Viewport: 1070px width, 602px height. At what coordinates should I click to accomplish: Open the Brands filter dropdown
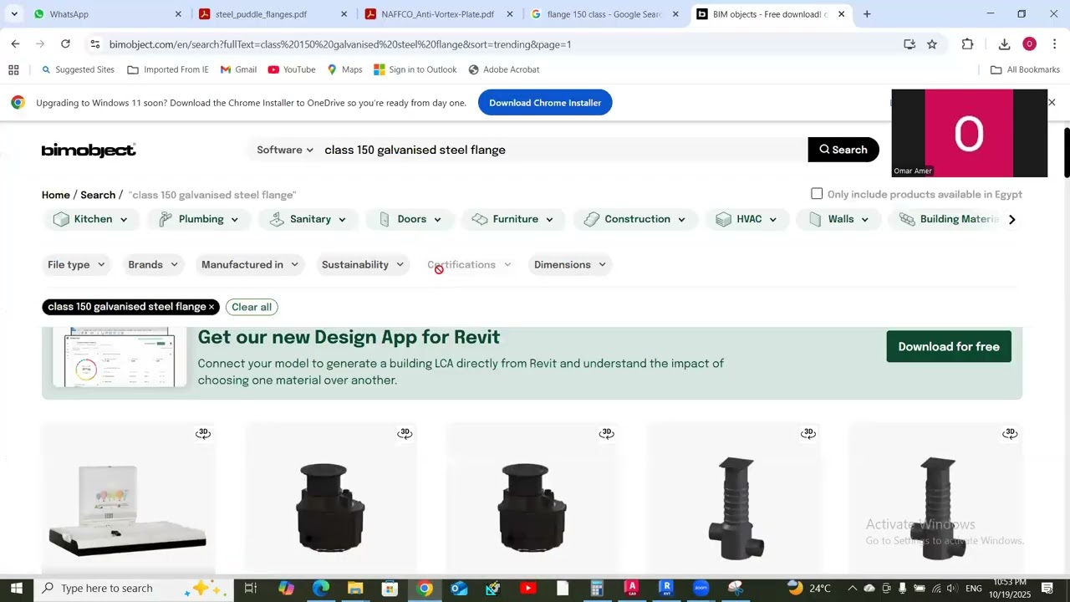(153, 265)
